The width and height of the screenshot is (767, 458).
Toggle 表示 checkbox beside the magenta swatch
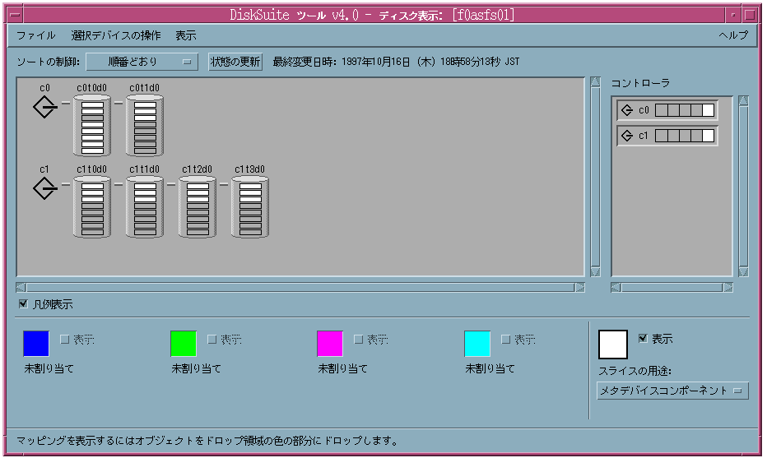pos(358,340)
